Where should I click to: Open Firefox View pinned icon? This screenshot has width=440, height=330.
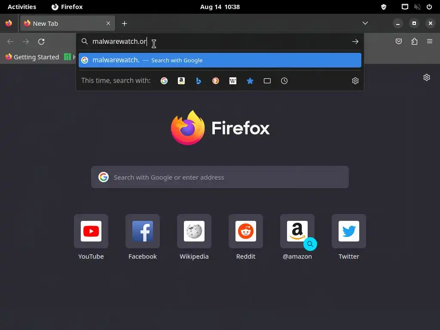pos(9,23)
